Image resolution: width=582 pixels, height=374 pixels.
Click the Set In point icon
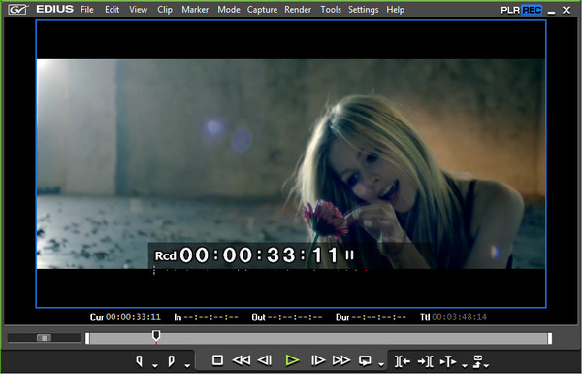[139, 361]
